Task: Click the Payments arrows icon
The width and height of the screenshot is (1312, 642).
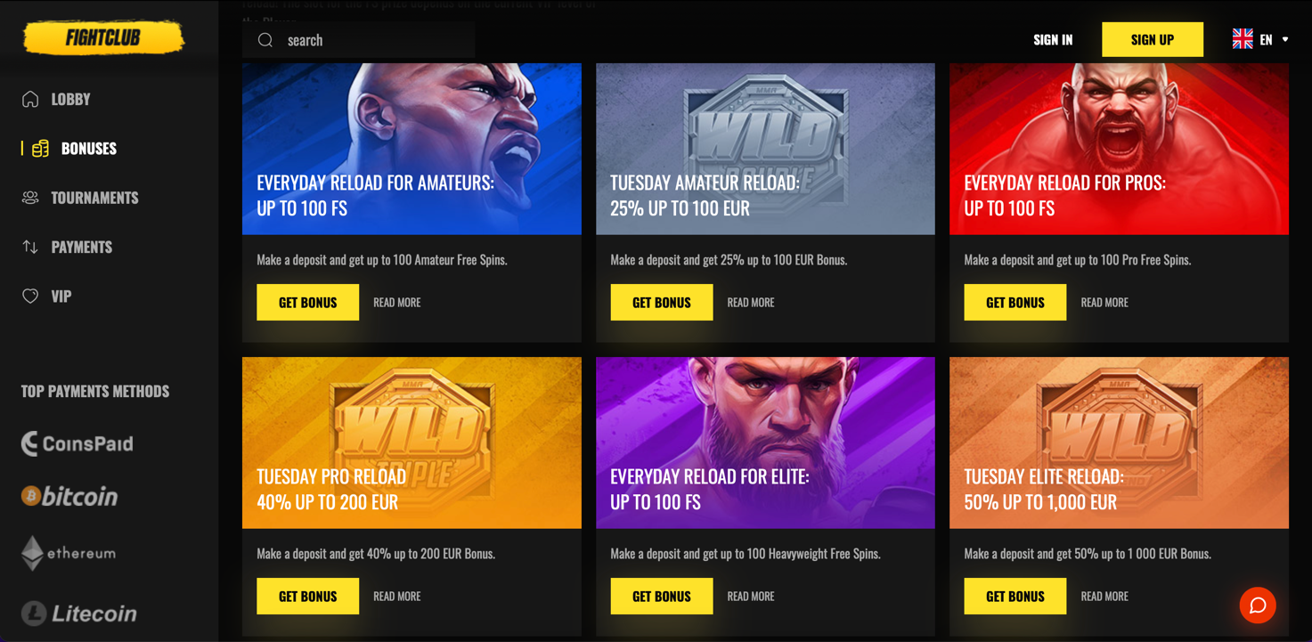Action: (x=30, y=247)
